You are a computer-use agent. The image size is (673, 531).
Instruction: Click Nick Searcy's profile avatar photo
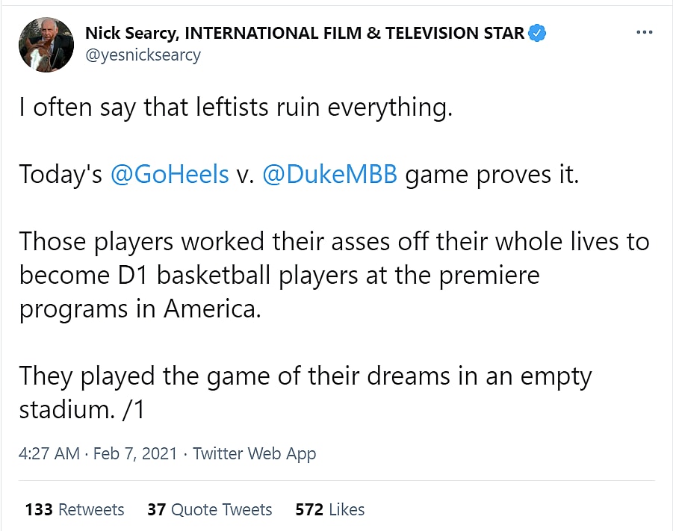tap(46, 45)
